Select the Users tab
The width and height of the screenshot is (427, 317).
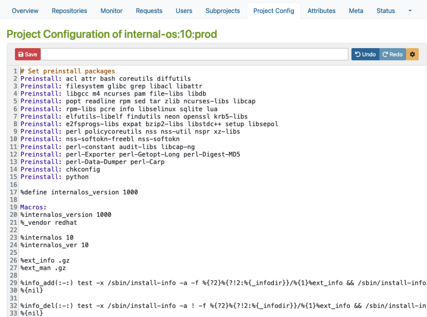click(184, 11)
